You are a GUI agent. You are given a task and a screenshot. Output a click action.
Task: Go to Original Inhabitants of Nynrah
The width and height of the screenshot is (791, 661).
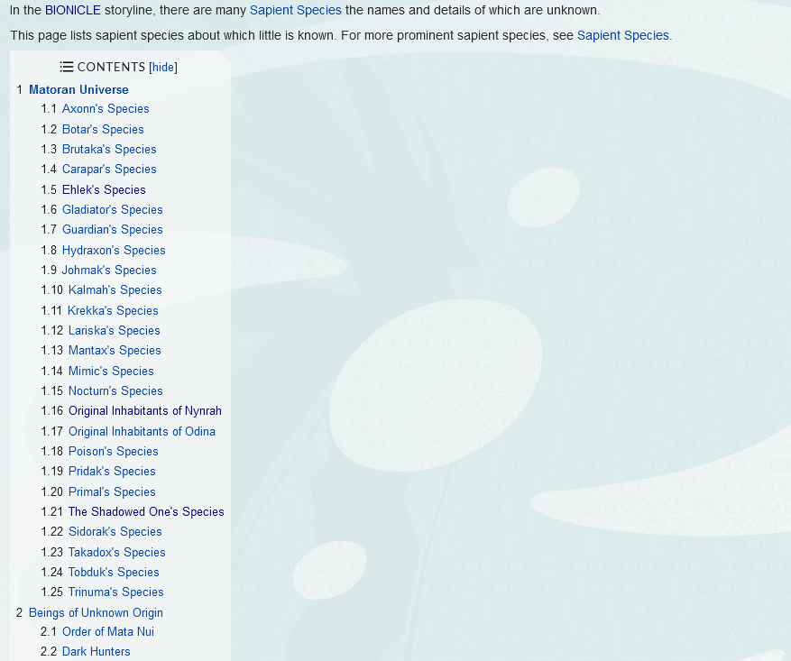144,411
